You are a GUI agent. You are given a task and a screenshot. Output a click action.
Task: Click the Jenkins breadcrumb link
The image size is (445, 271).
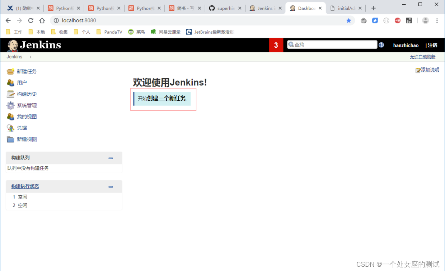[14, 57]
